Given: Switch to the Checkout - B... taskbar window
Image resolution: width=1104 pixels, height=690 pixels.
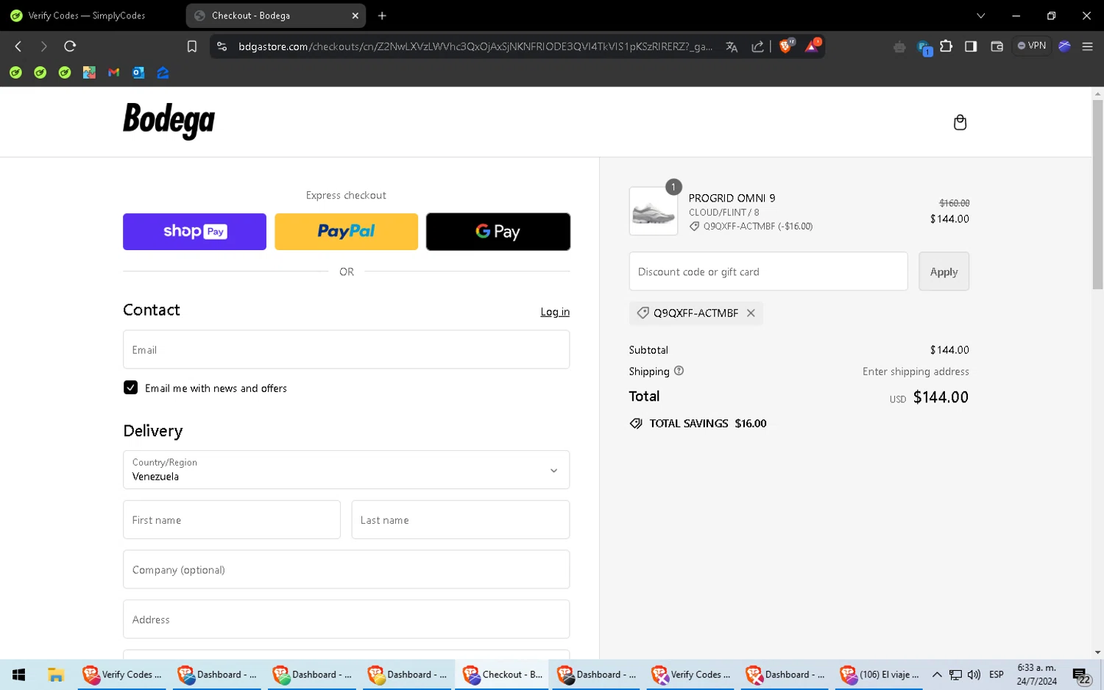Looking at the screenshot, I should [503, 675].
